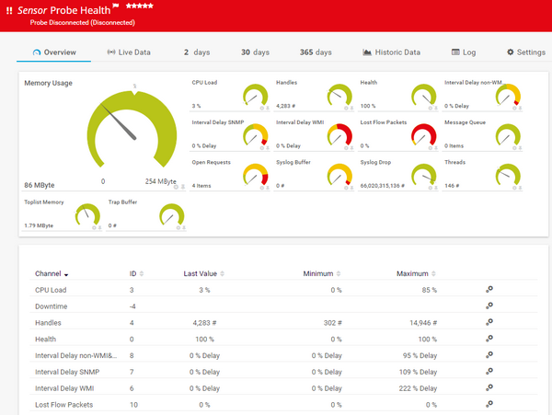Open settings gear for Interval Delay SNMP row
Image resolution: width=552 pixels, height=415 pixels.
pos(489,370)
